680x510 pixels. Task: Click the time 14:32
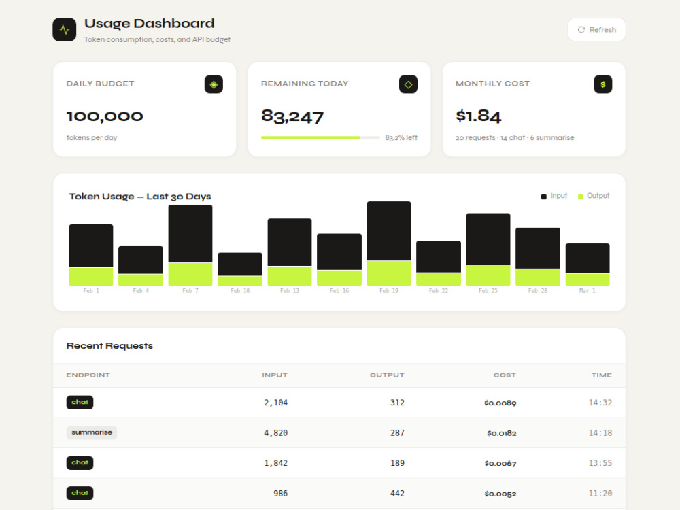tap(600, 403)
